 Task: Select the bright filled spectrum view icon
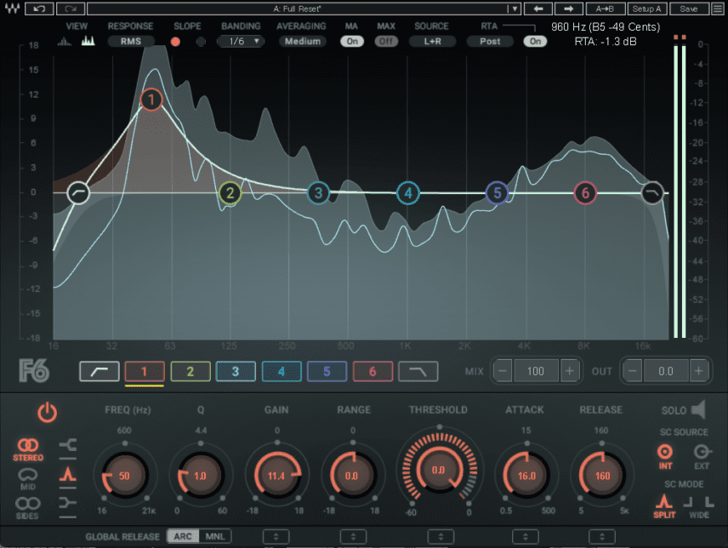[88, 41]
